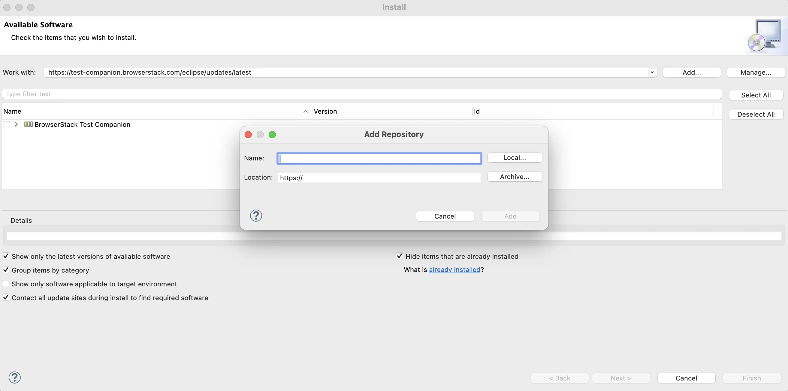Screen dimensions: 788x391
Task: Click the BrowserStack Test Companion category icon
Action: tap(29, 124)
